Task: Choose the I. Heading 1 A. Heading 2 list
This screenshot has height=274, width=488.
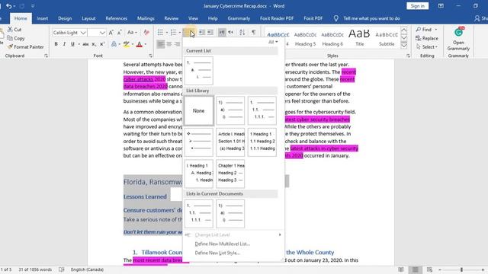Action: coord(198,174)
